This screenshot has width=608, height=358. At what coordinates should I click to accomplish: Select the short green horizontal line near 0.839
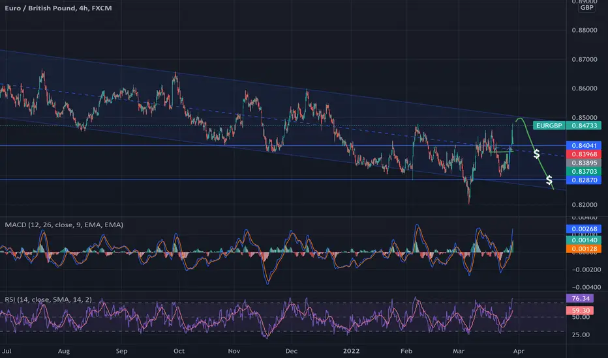(x=502, y=152)
